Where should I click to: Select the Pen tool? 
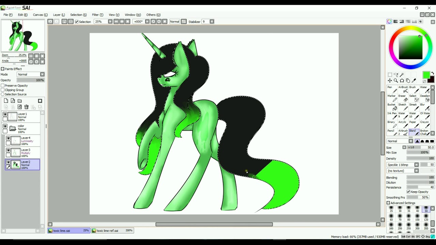point(392,89)
